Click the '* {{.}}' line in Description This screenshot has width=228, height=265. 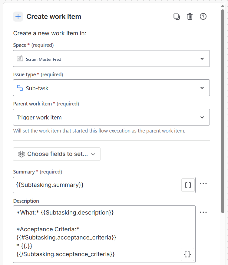(x=24, y=246)
